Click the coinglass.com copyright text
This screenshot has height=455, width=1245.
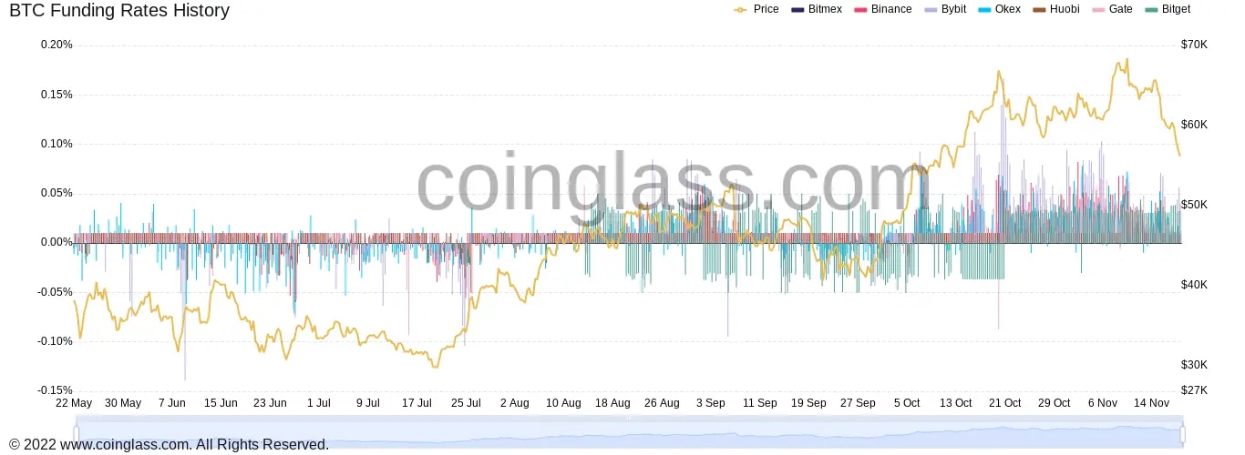pyautogui.click(x=169, y=445)
